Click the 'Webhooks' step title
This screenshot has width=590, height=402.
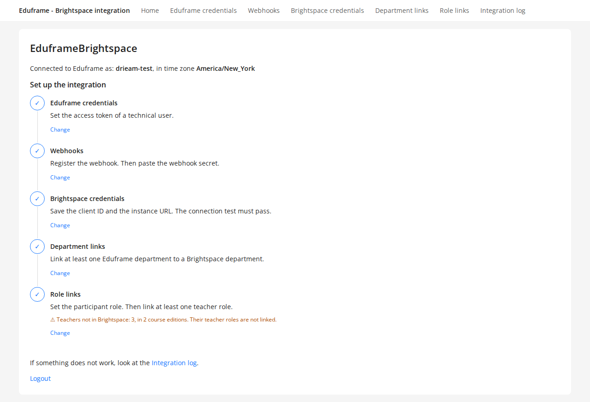point(67,151)
